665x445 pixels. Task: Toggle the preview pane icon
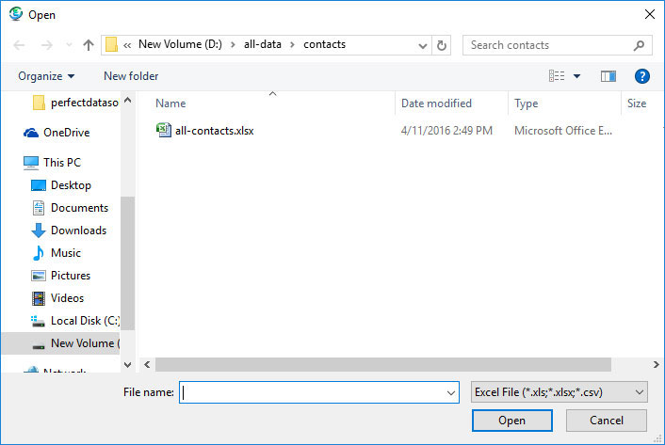click(608, 76)
